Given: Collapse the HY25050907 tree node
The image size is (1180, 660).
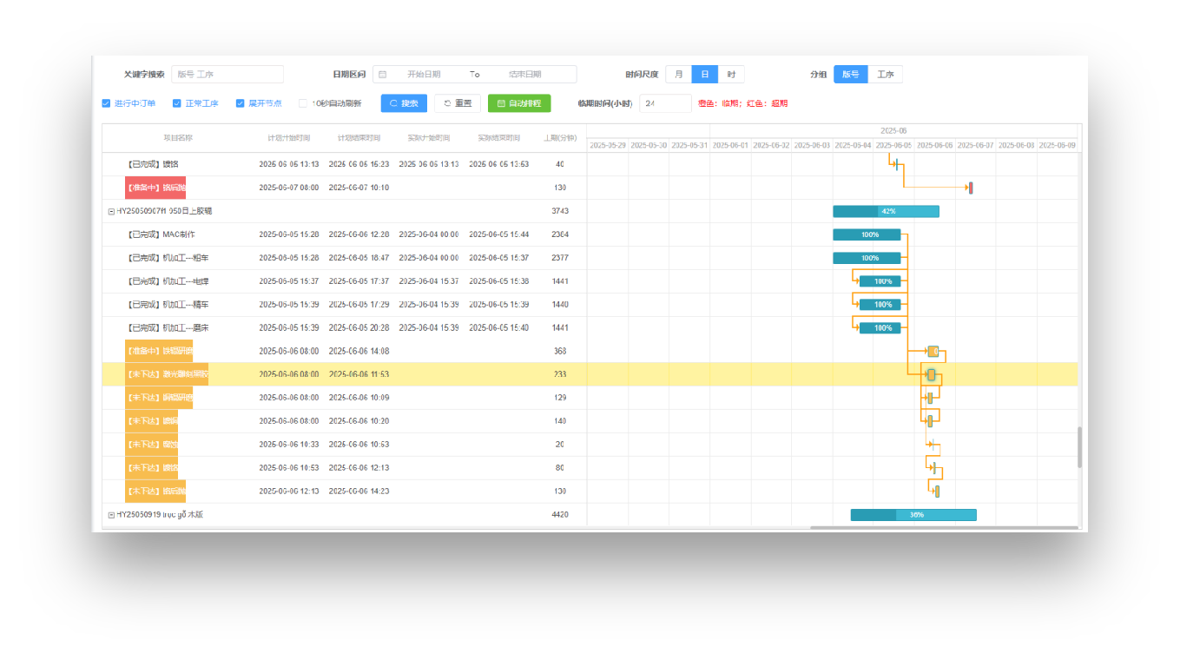Looking at the screenshot, I should [x=111, y=211].
